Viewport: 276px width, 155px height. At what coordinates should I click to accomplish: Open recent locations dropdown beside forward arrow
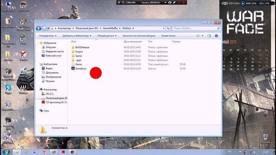(48, 28)
